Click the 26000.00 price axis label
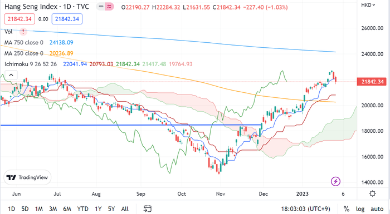390x214 pixels. [372, 28]
